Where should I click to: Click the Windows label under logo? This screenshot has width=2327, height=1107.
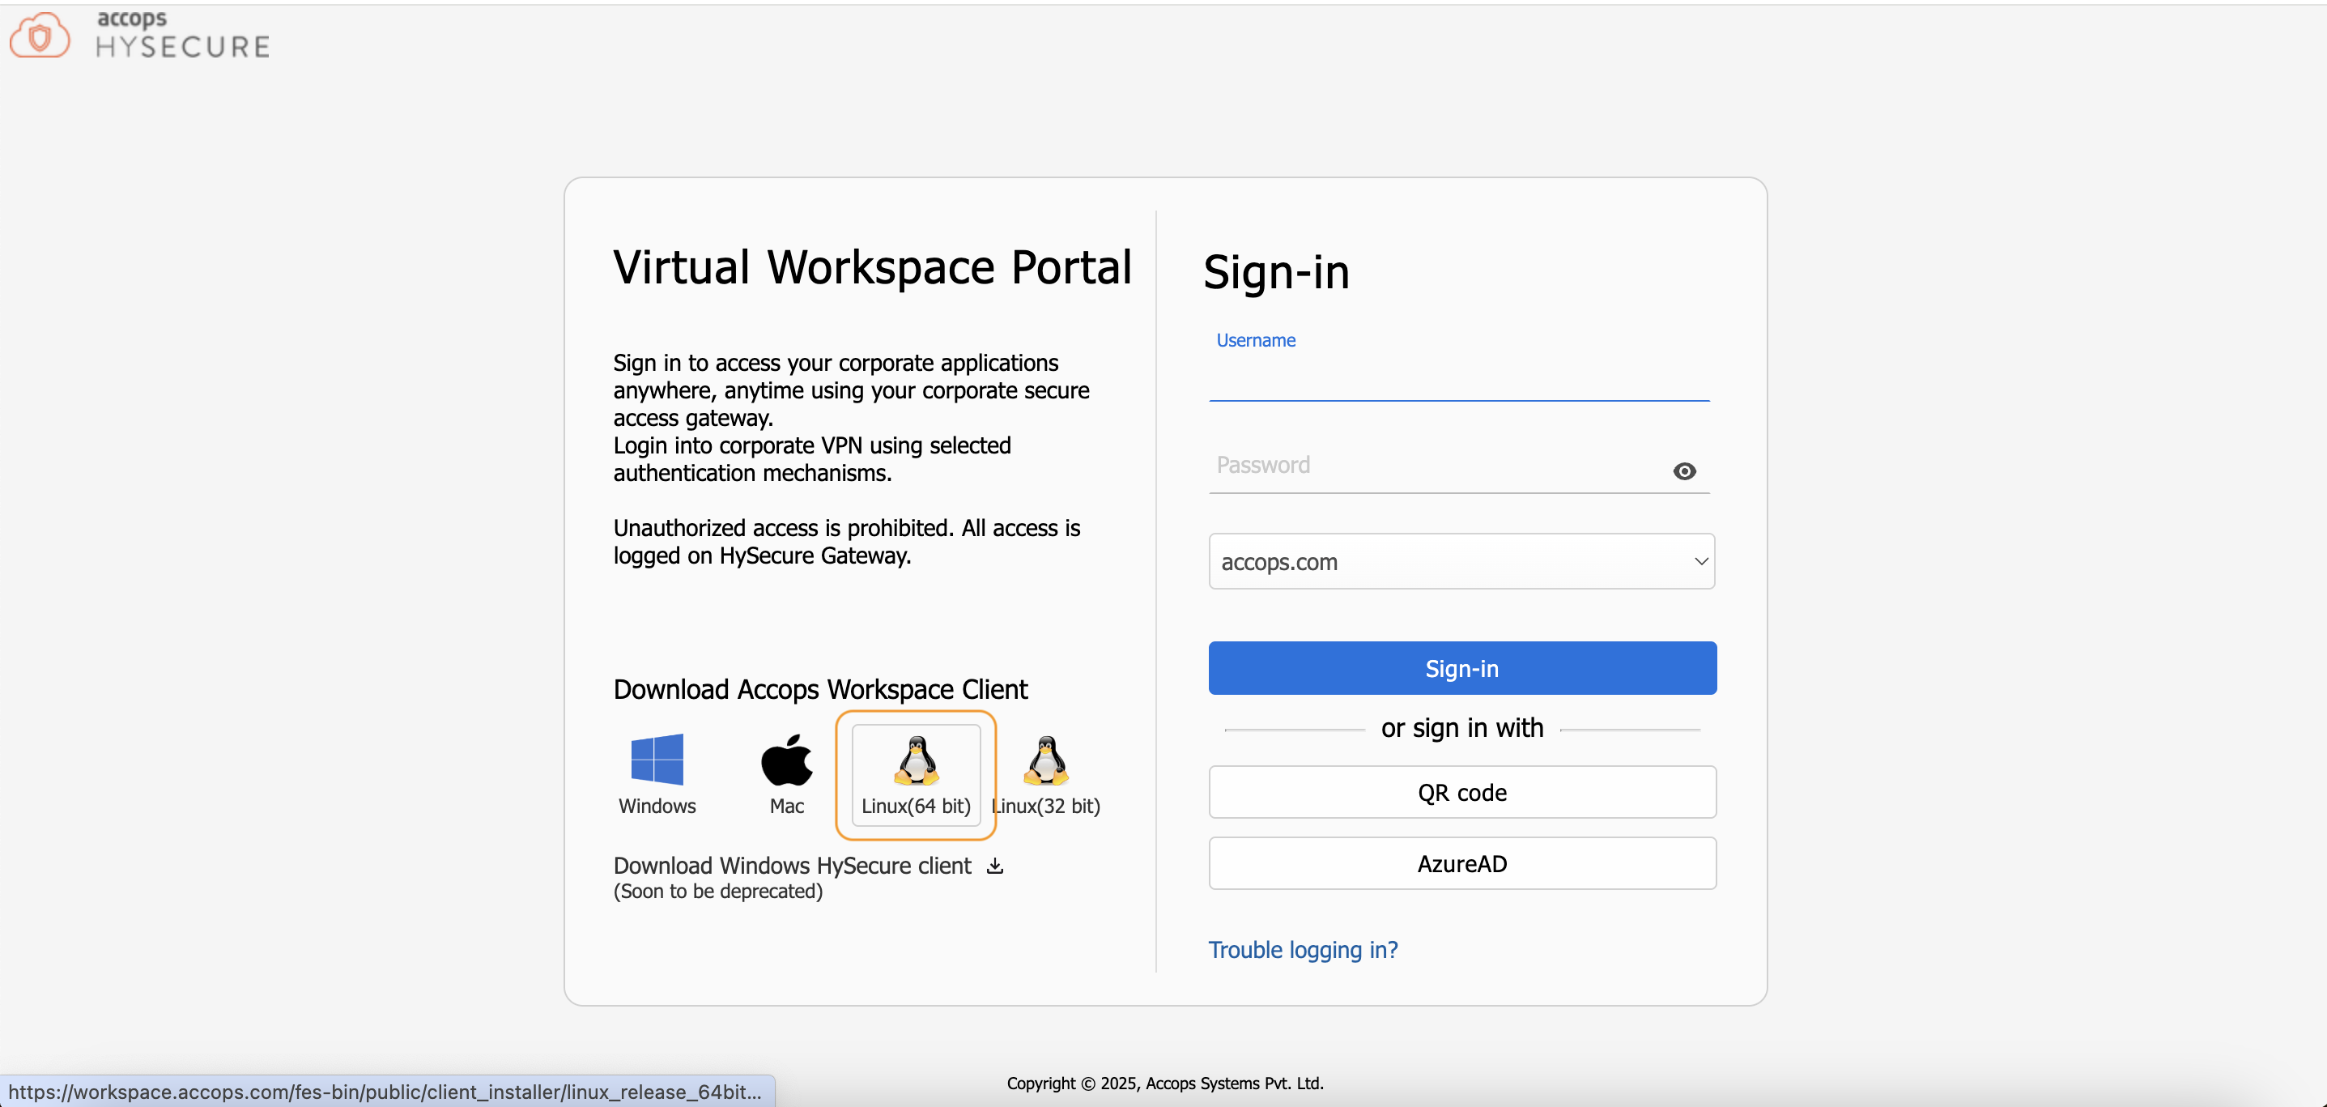(657, 806)
